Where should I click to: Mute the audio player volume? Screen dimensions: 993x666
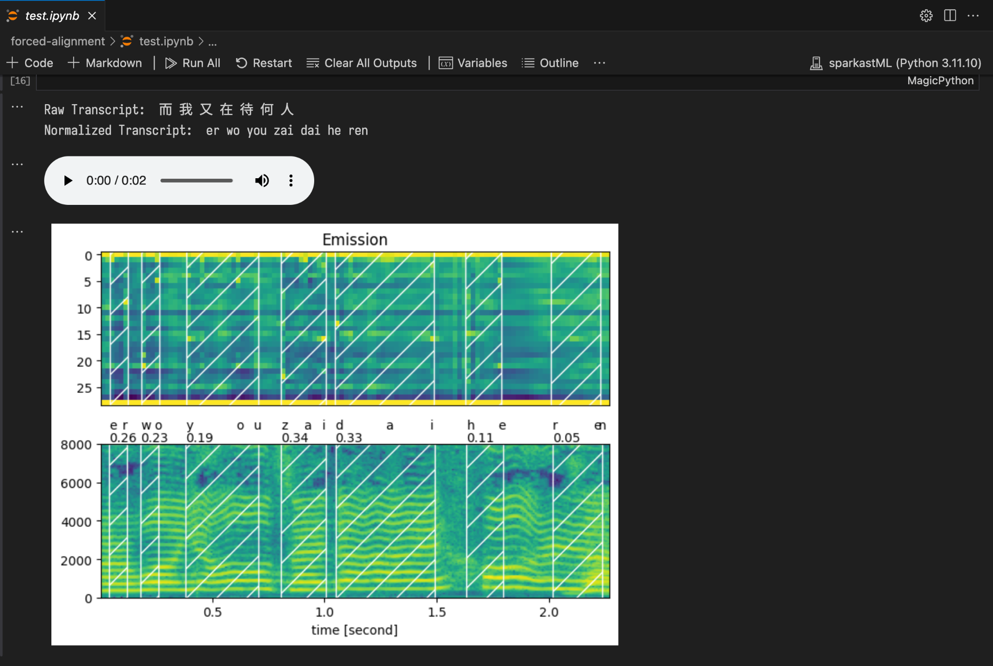262,181
